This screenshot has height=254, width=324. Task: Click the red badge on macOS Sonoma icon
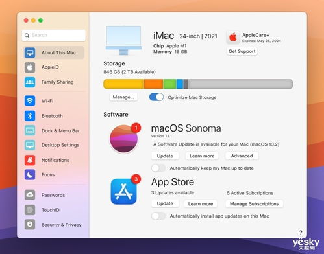pyautogui.click(x=136, y=128)
